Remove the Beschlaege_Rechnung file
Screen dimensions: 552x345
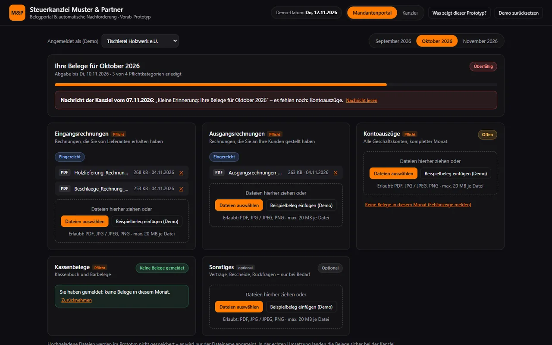[x=181, y=189]
